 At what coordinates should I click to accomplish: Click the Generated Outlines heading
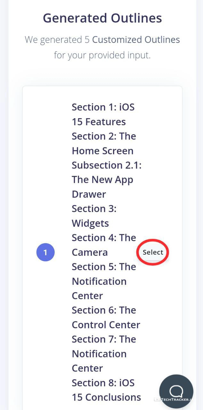(102, 18)
